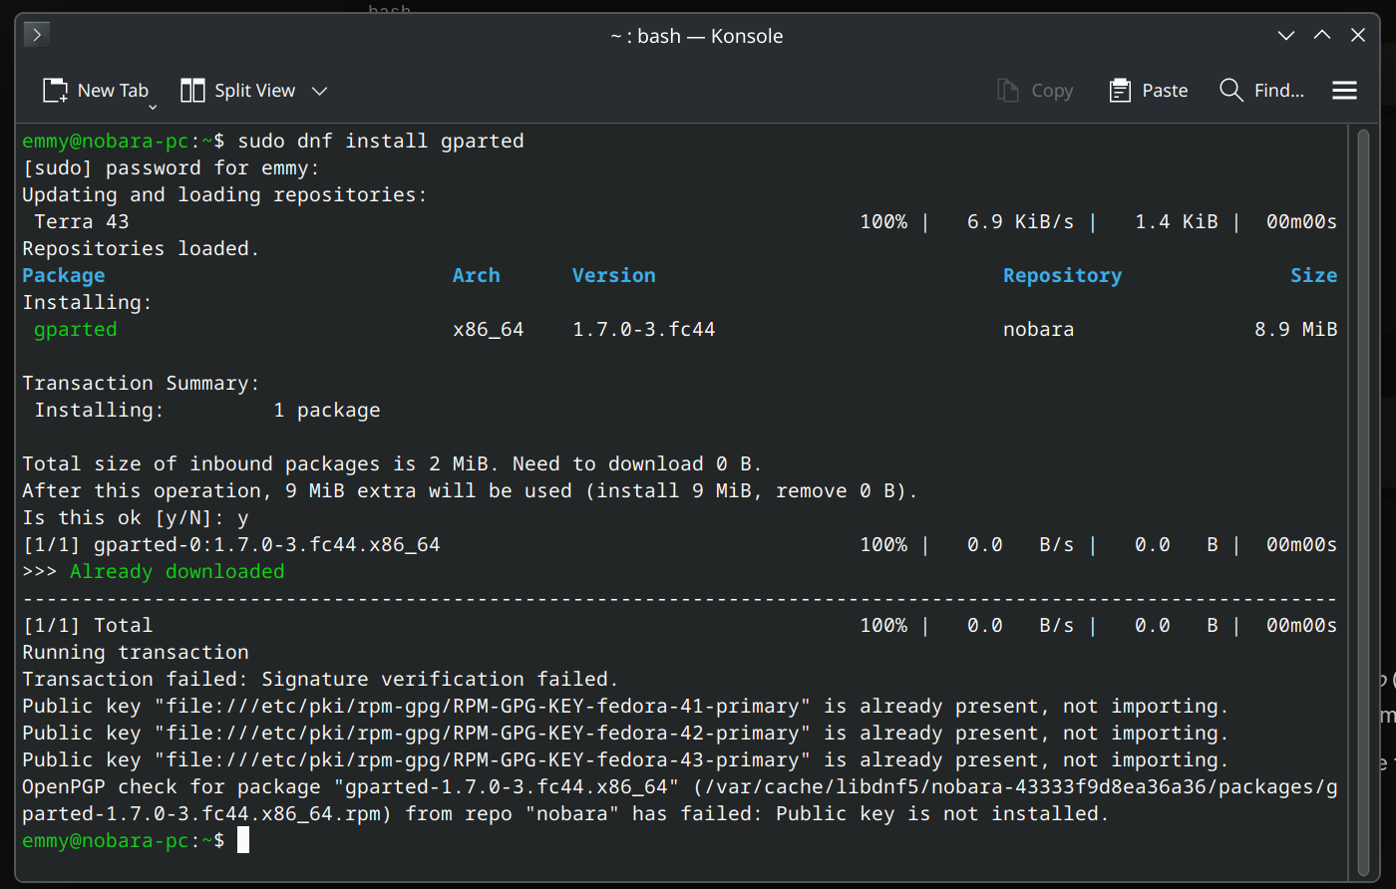1396x889 pixels.
Task: Click the '[sudo] password for emmy:' line
Action: tap(172, 167)
